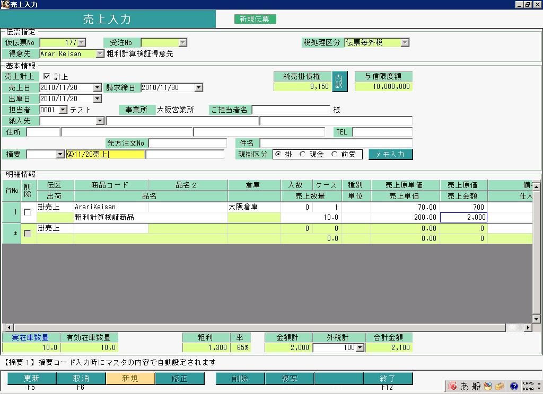Click the 削除 function button

[x=240, y=379]
